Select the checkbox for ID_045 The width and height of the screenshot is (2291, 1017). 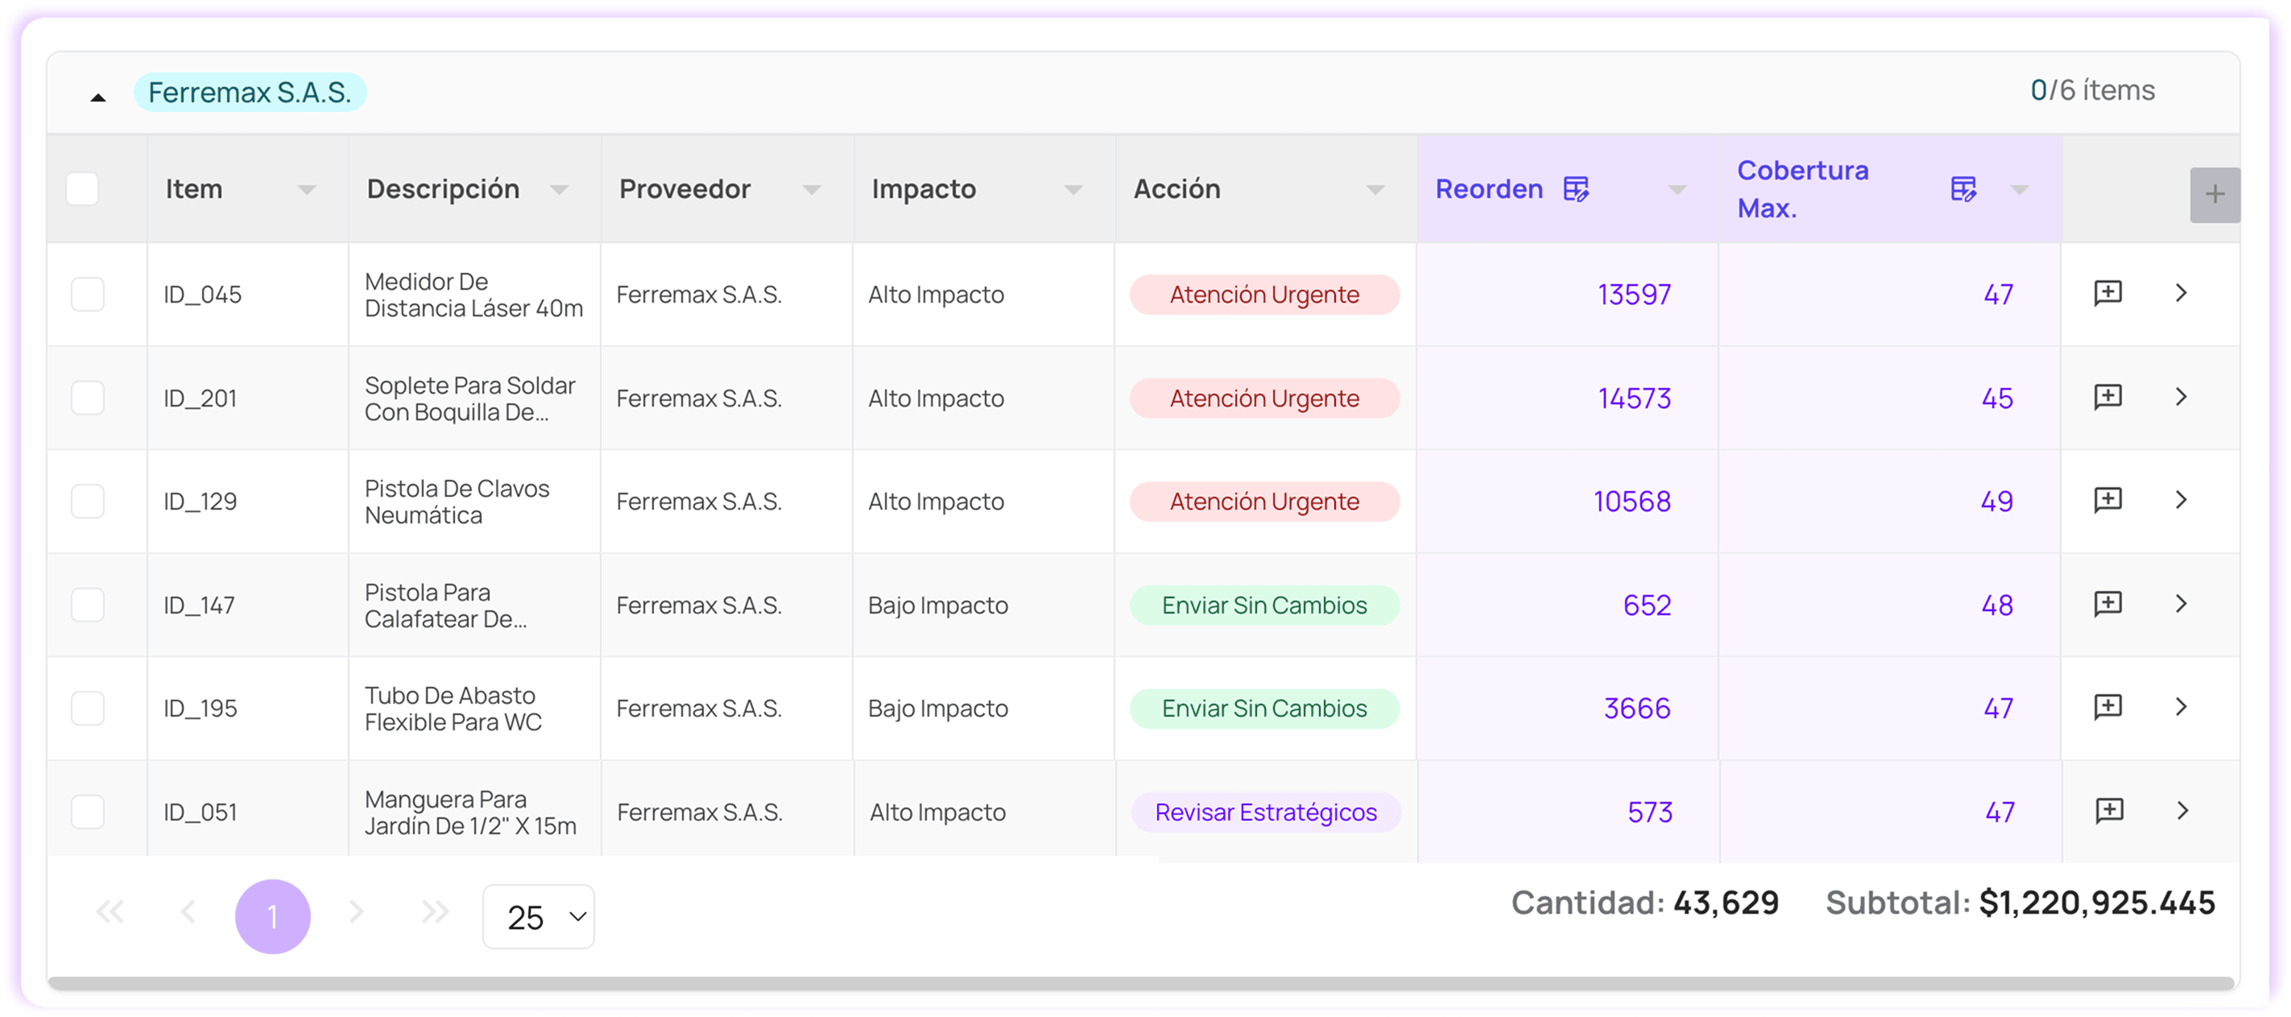(88, 294)
